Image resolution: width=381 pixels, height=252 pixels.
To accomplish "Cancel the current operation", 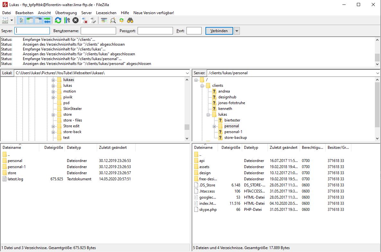I will pyautogui.click(x=76, y=20).
